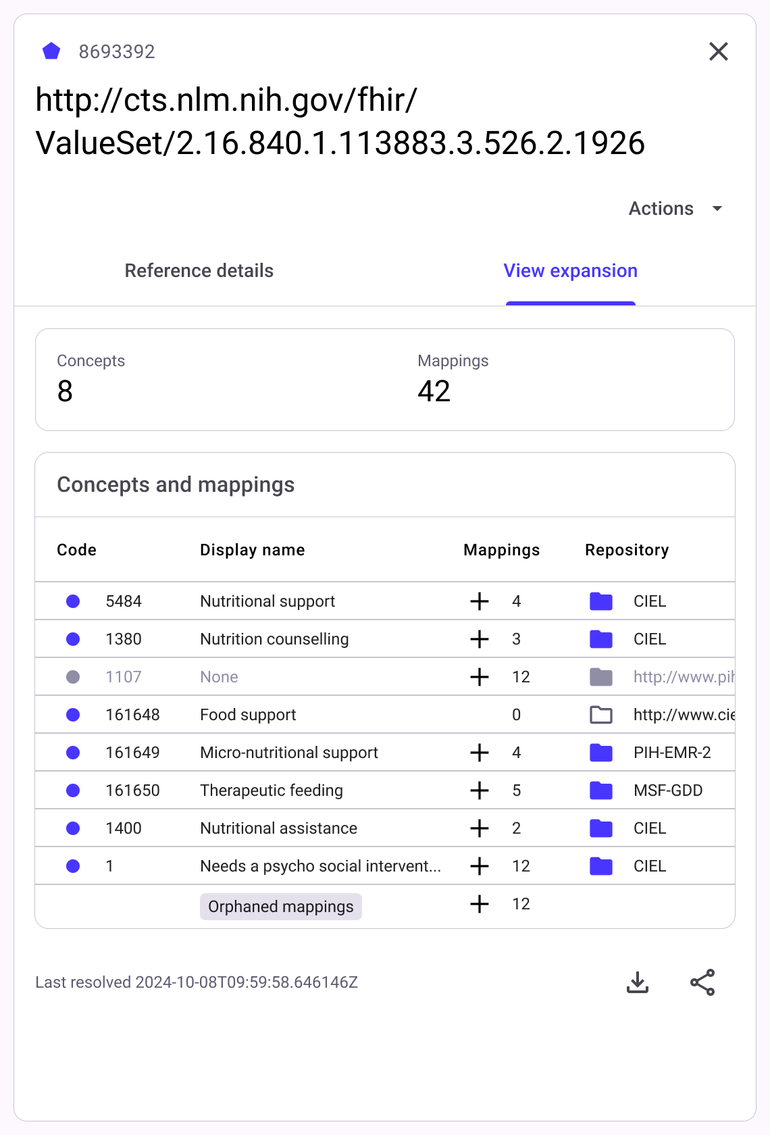Expand the Orphaned mappings row

(480, 904)
